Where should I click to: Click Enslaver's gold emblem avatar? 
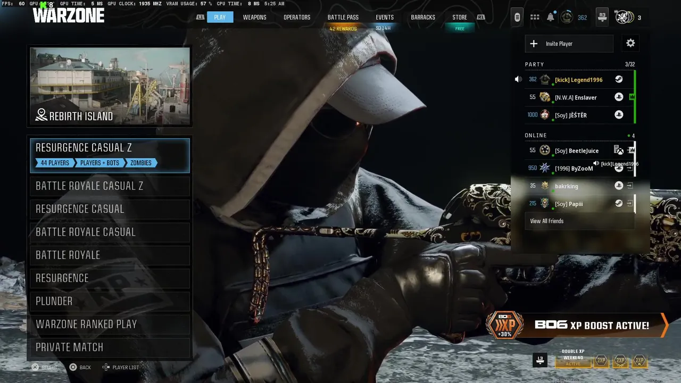(545, 97)
